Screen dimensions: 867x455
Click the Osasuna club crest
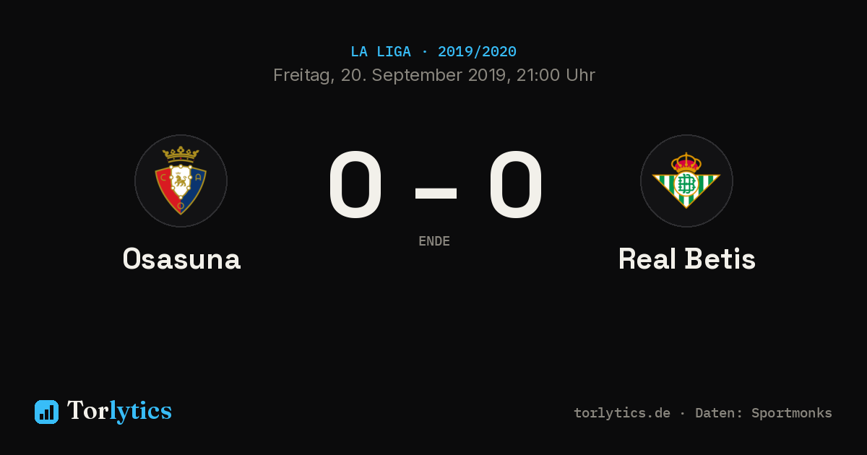point(181,181)
